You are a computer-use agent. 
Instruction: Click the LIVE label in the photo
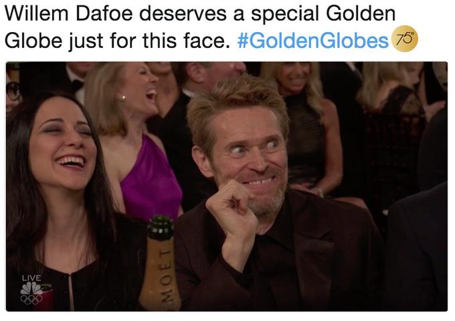tap(31, 278)
